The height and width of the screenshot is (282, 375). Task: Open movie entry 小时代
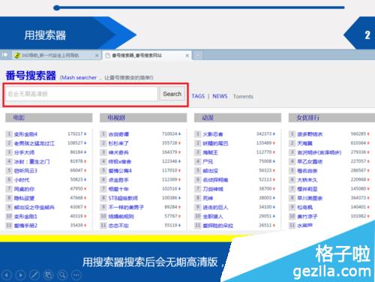[x=22, y=180]
